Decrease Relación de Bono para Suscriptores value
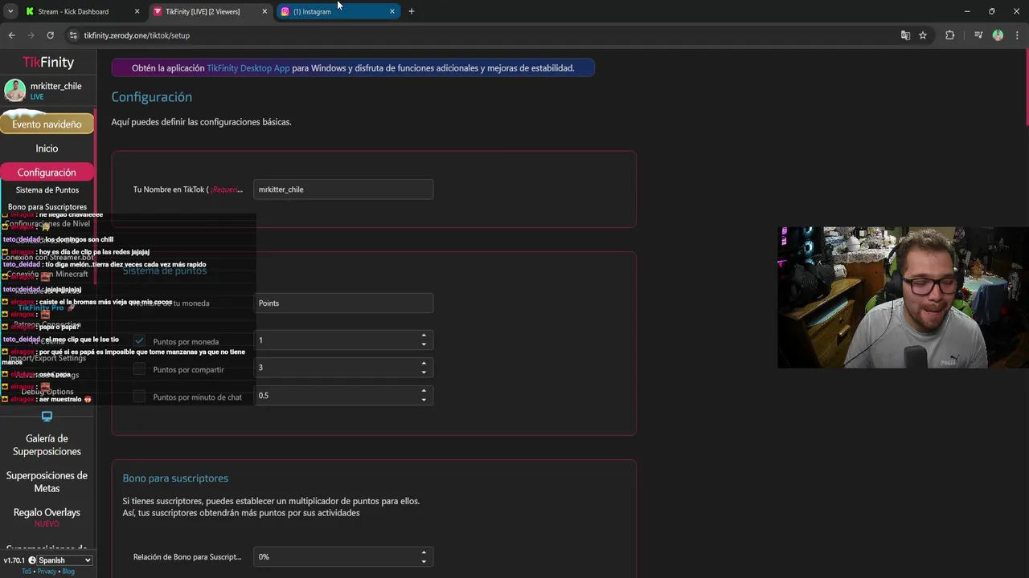The height and width of the screenshot is (578, 1029). [424, 561]
